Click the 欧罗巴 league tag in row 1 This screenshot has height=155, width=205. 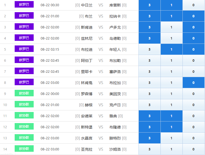tap(24, 4)
